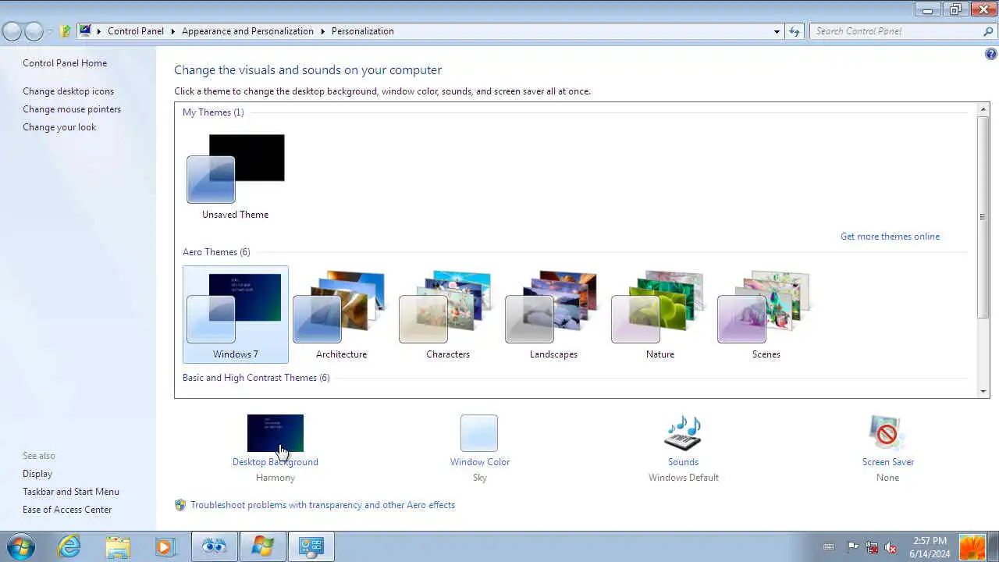This screenshot has width=999, height=562.
Task: Click Change desktop icons link
Action: (x=68, y=91)
